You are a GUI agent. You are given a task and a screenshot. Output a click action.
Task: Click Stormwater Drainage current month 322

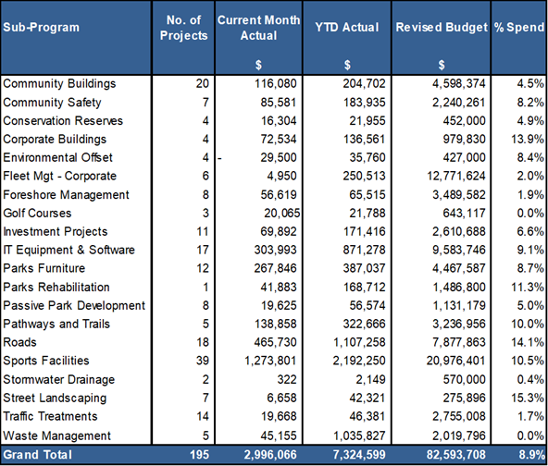pos(287,379)
